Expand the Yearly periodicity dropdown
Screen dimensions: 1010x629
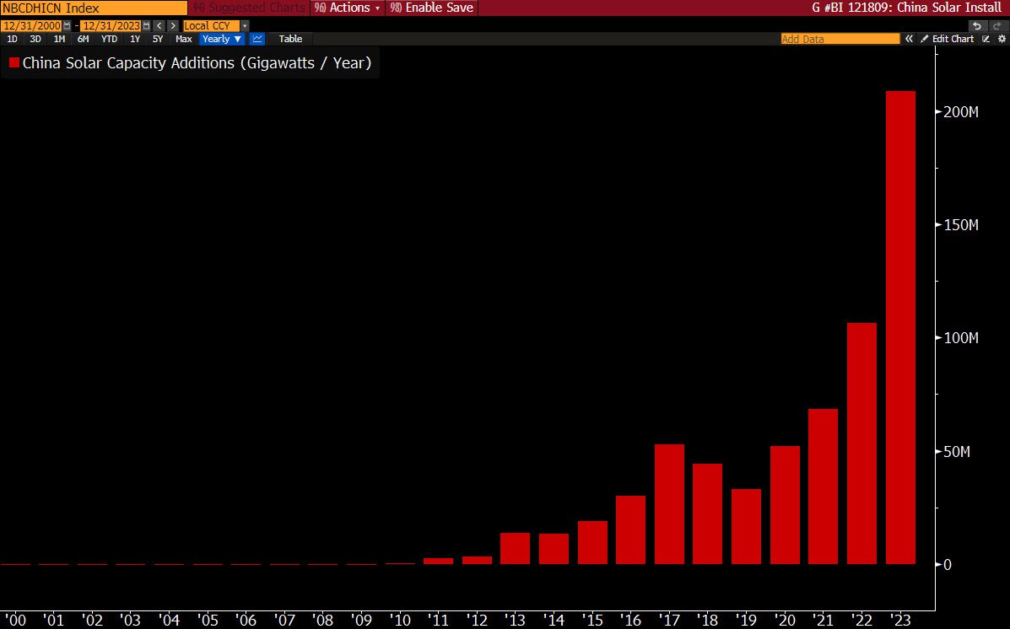[x=222, y=40]
